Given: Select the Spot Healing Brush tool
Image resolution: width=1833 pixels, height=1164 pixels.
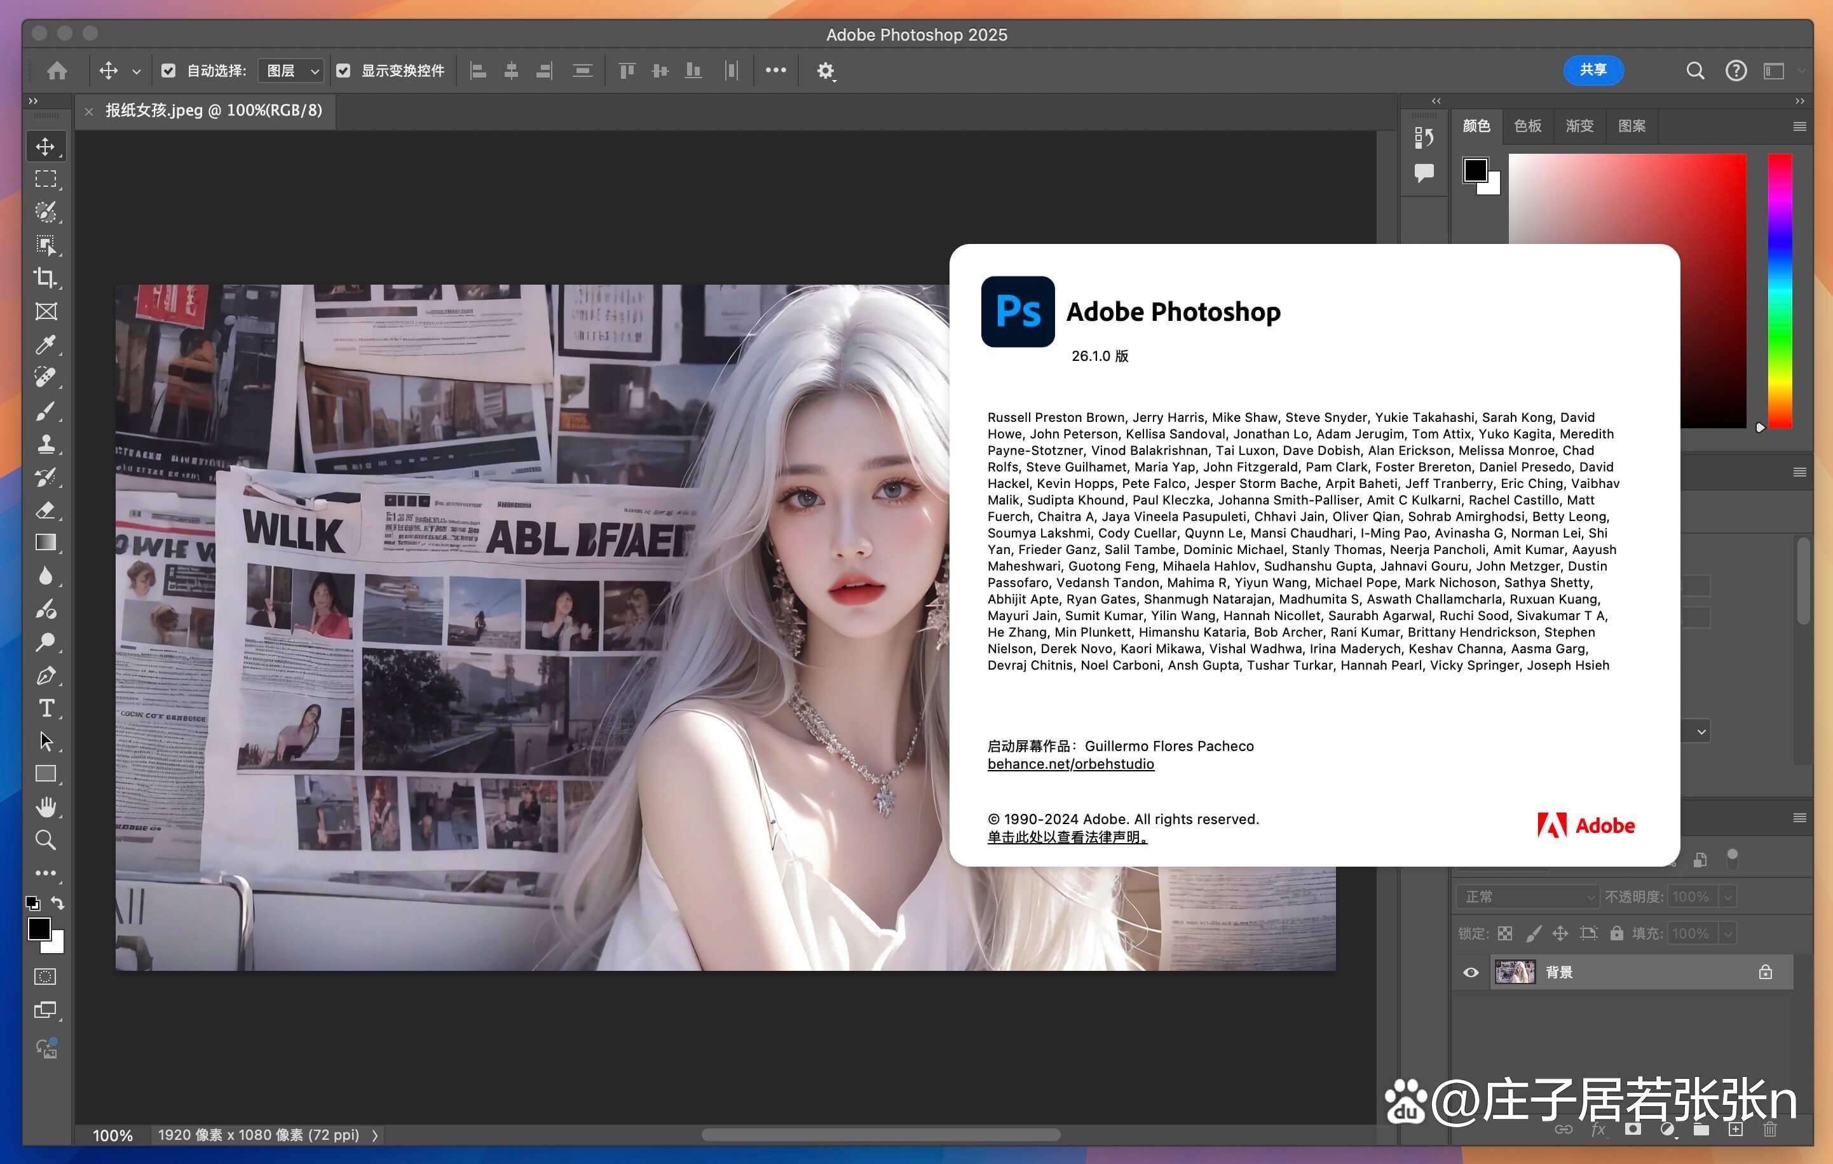Looking at the screenshot, I should [x=46, y=377].
